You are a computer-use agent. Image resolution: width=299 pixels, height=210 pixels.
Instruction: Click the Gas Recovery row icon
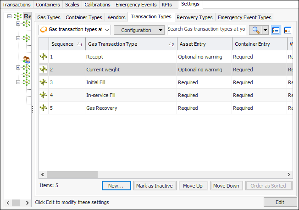(44, 108)
